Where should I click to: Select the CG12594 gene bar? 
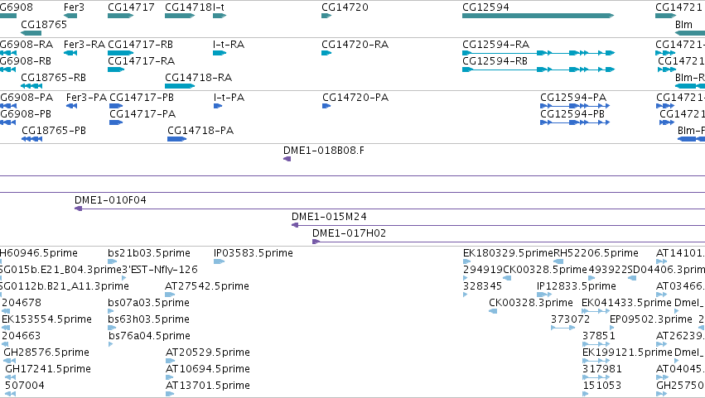tap(538, 17)
